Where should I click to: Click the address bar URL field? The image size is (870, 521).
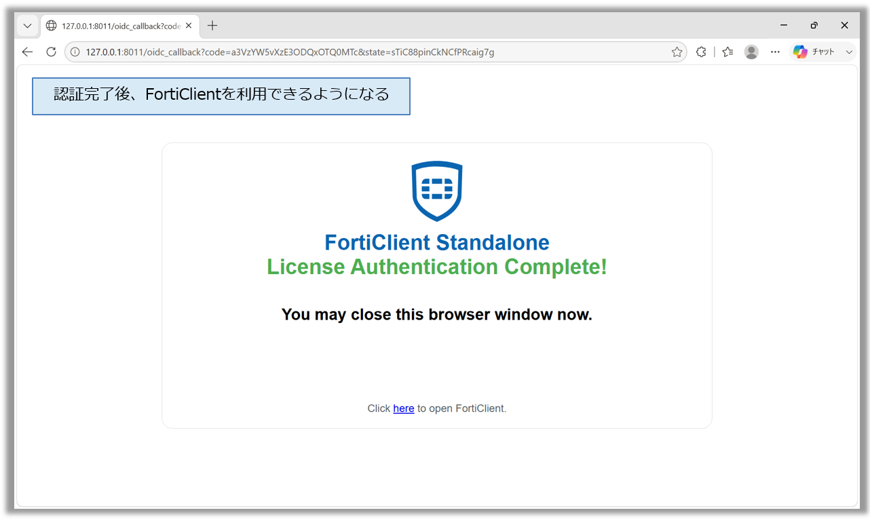click(x=375, y=52)
